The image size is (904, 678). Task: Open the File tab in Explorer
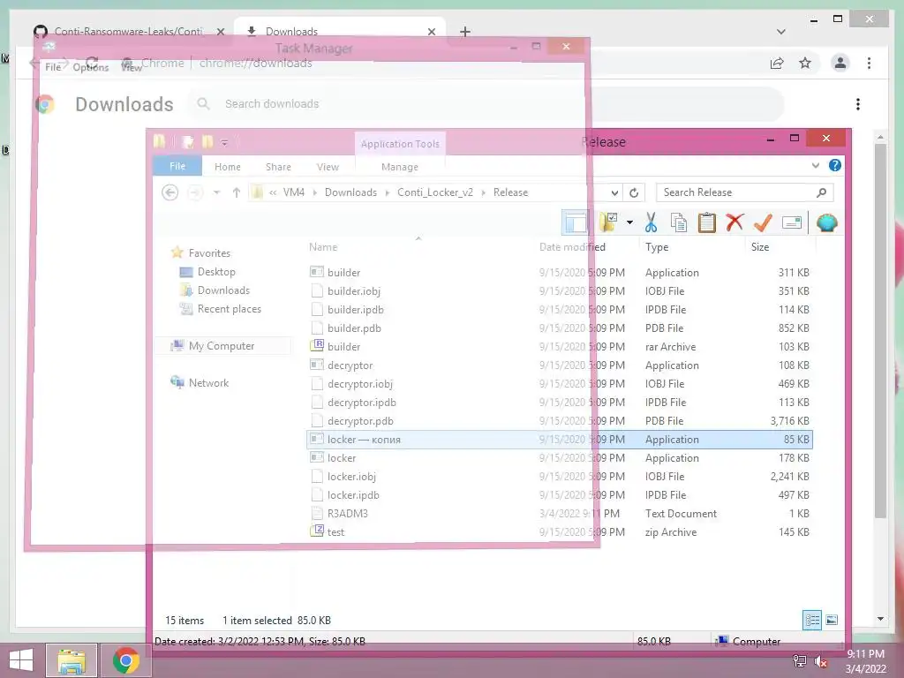click(x=177, y=166)
